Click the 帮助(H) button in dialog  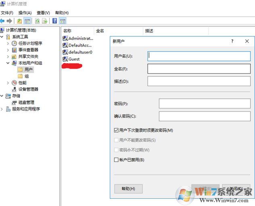128,189
